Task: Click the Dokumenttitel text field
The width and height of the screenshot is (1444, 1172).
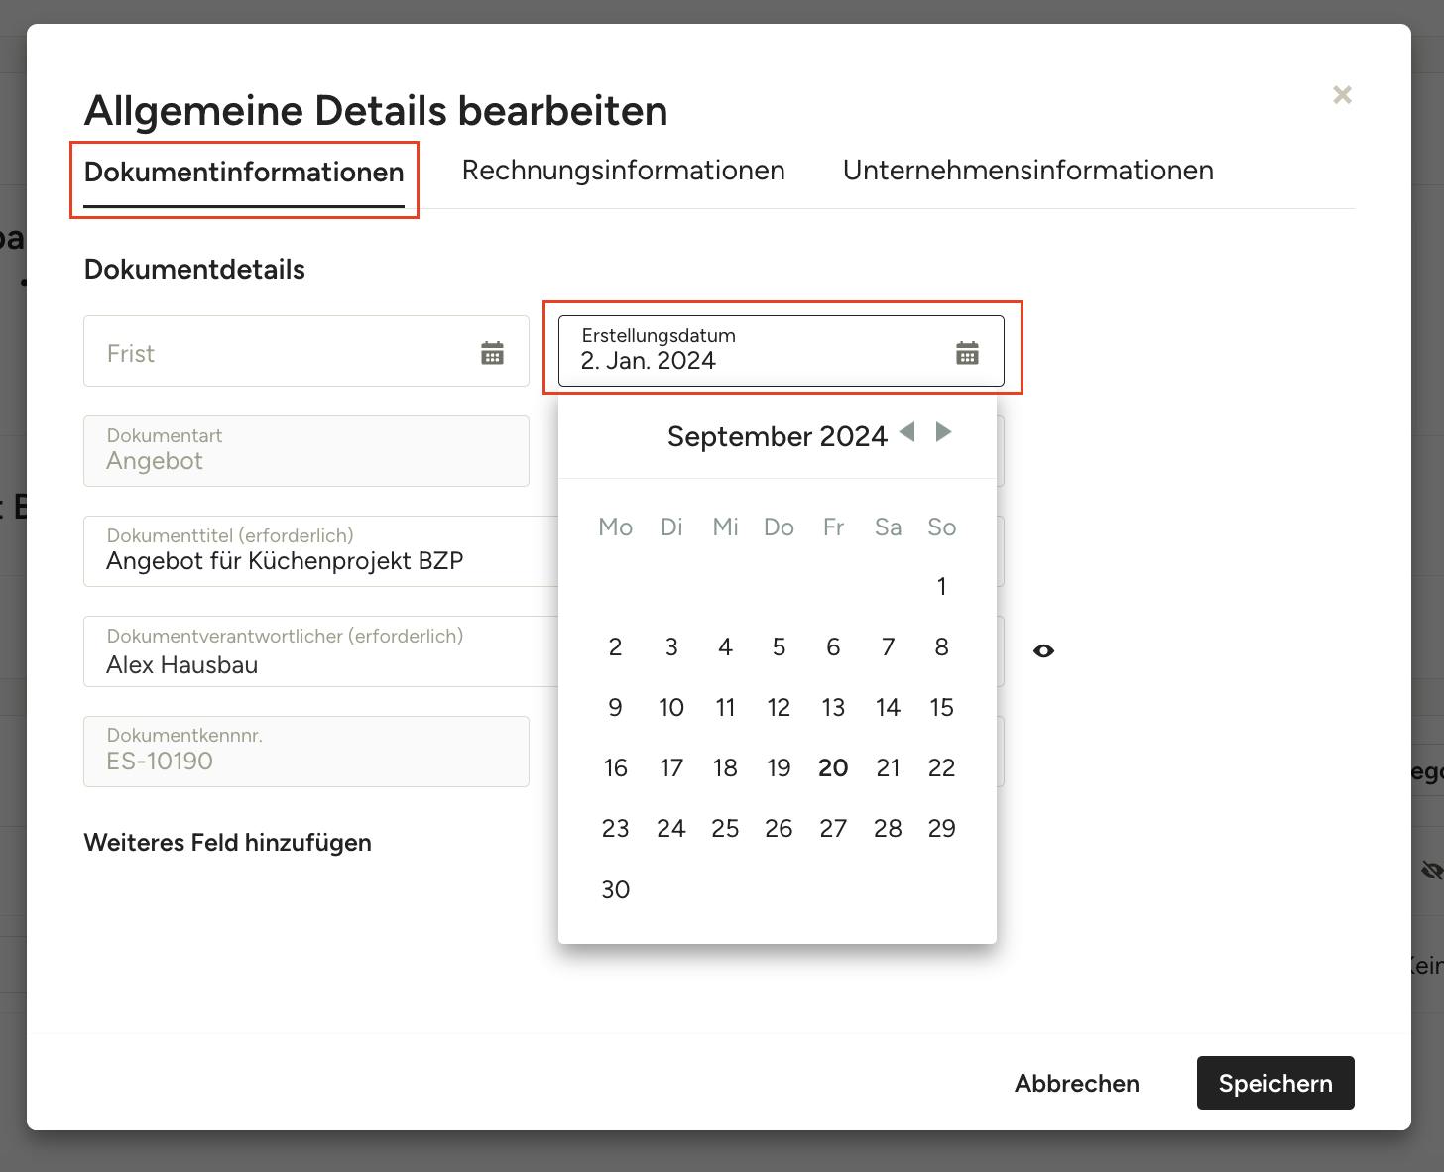Action: (317, 552)
